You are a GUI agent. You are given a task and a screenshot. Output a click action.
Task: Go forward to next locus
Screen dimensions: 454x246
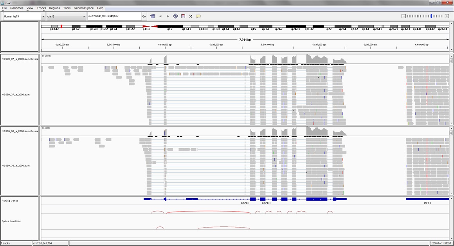[x=168, y=16]
